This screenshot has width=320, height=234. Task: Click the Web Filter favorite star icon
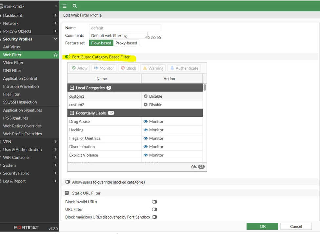tap(55, 55)
